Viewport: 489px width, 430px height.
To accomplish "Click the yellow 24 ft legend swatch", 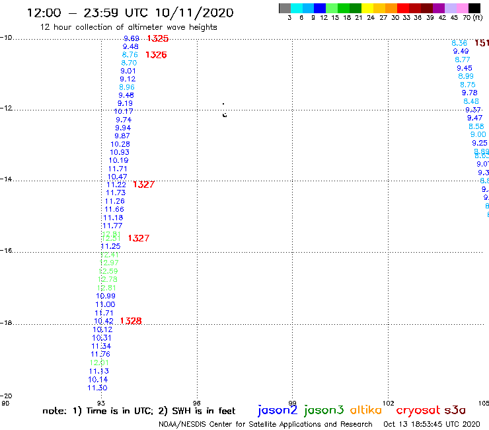I will tap(367, 8).
